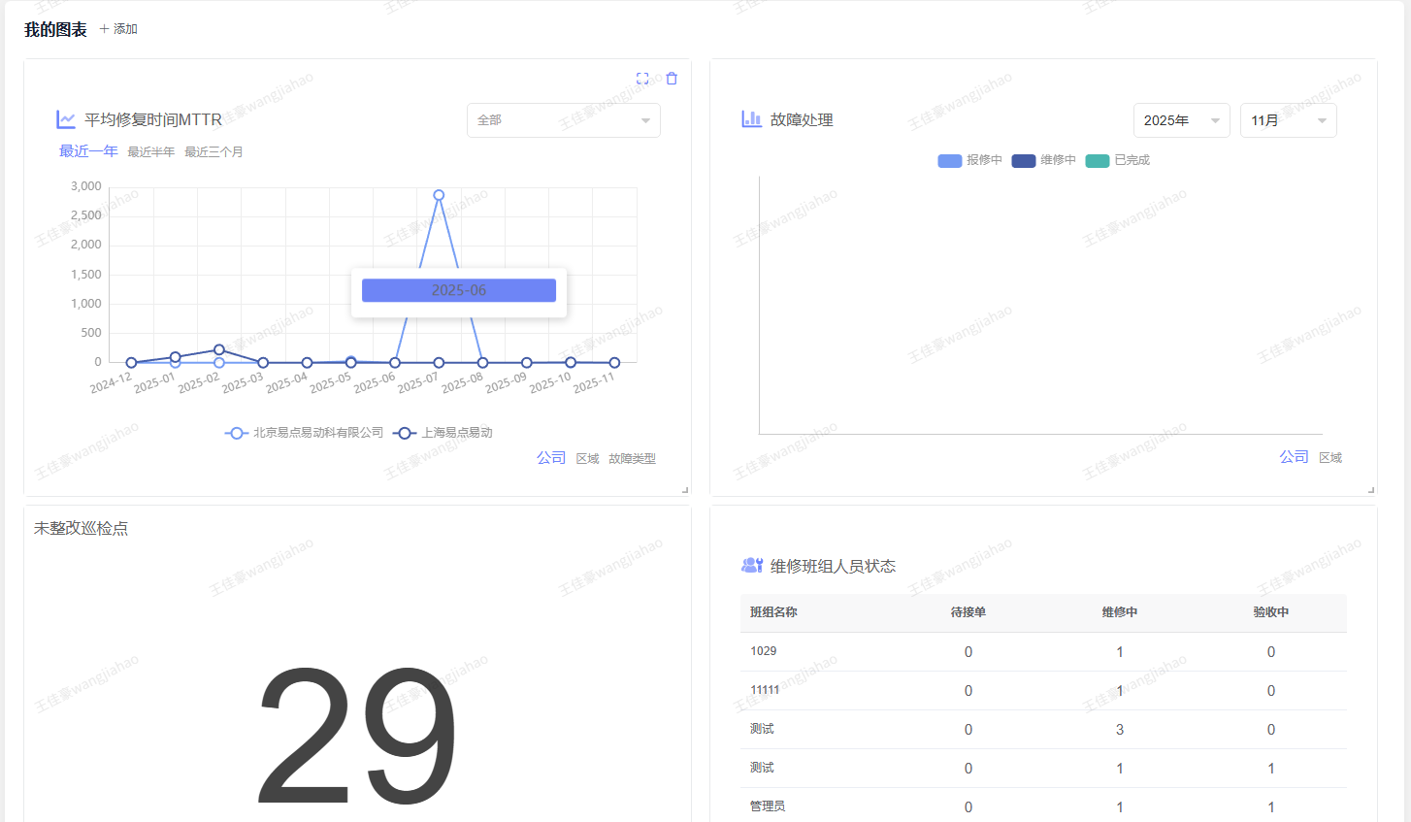1411x822 pixels.
Task: Delete the MTTR chart with trash icon
Action: click(672, 79)
